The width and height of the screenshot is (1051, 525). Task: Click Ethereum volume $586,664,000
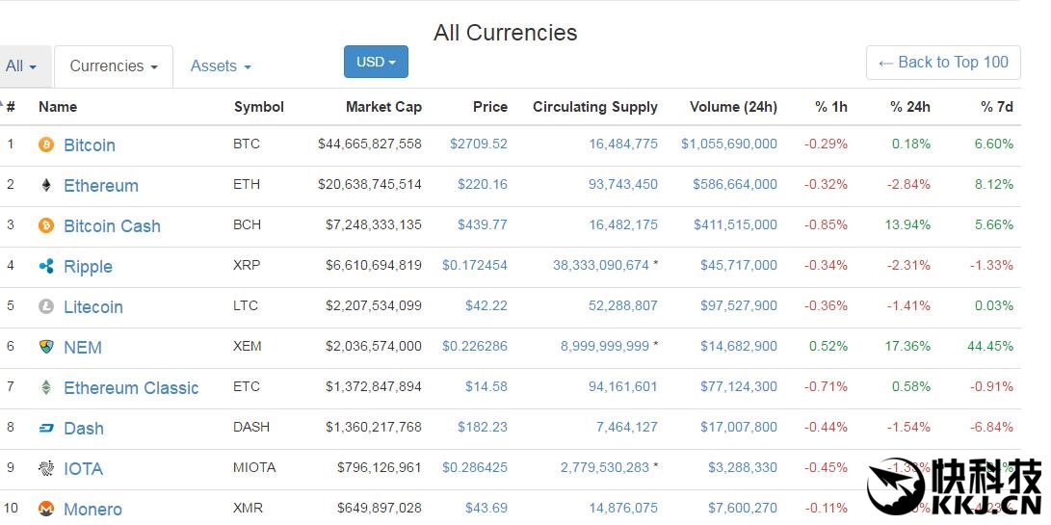click(x=735, y=184)
